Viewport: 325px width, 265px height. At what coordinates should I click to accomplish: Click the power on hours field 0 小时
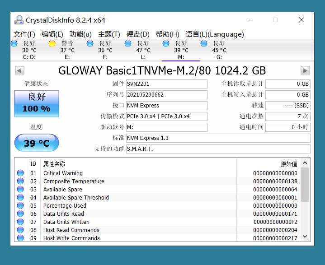(x=288, y=127)
